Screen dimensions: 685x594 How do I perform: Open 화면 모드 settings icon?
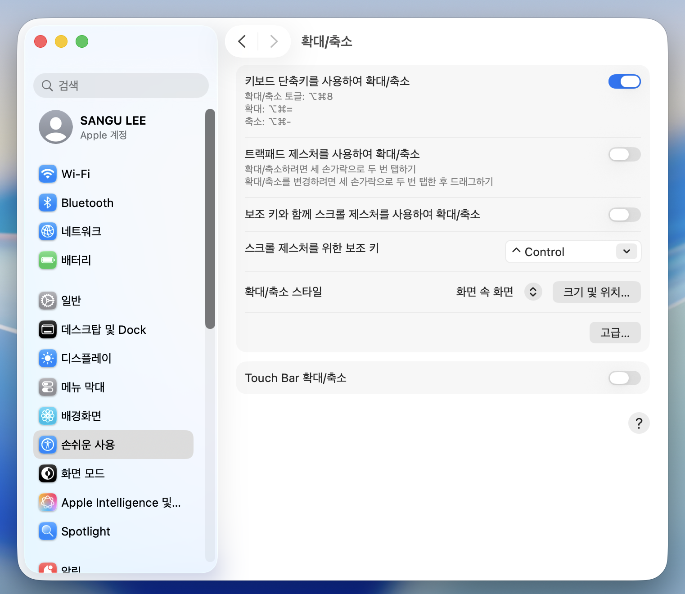point(47,473)
